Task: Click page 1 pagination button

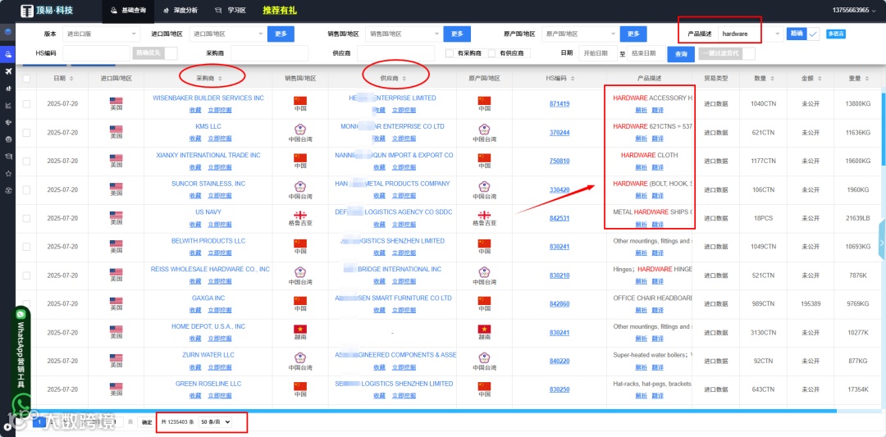Action: tap(39, 421)
